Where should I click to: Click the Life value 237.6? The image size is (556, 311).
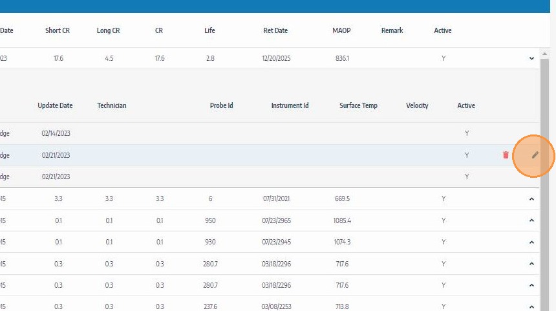(x=210, y=306)
